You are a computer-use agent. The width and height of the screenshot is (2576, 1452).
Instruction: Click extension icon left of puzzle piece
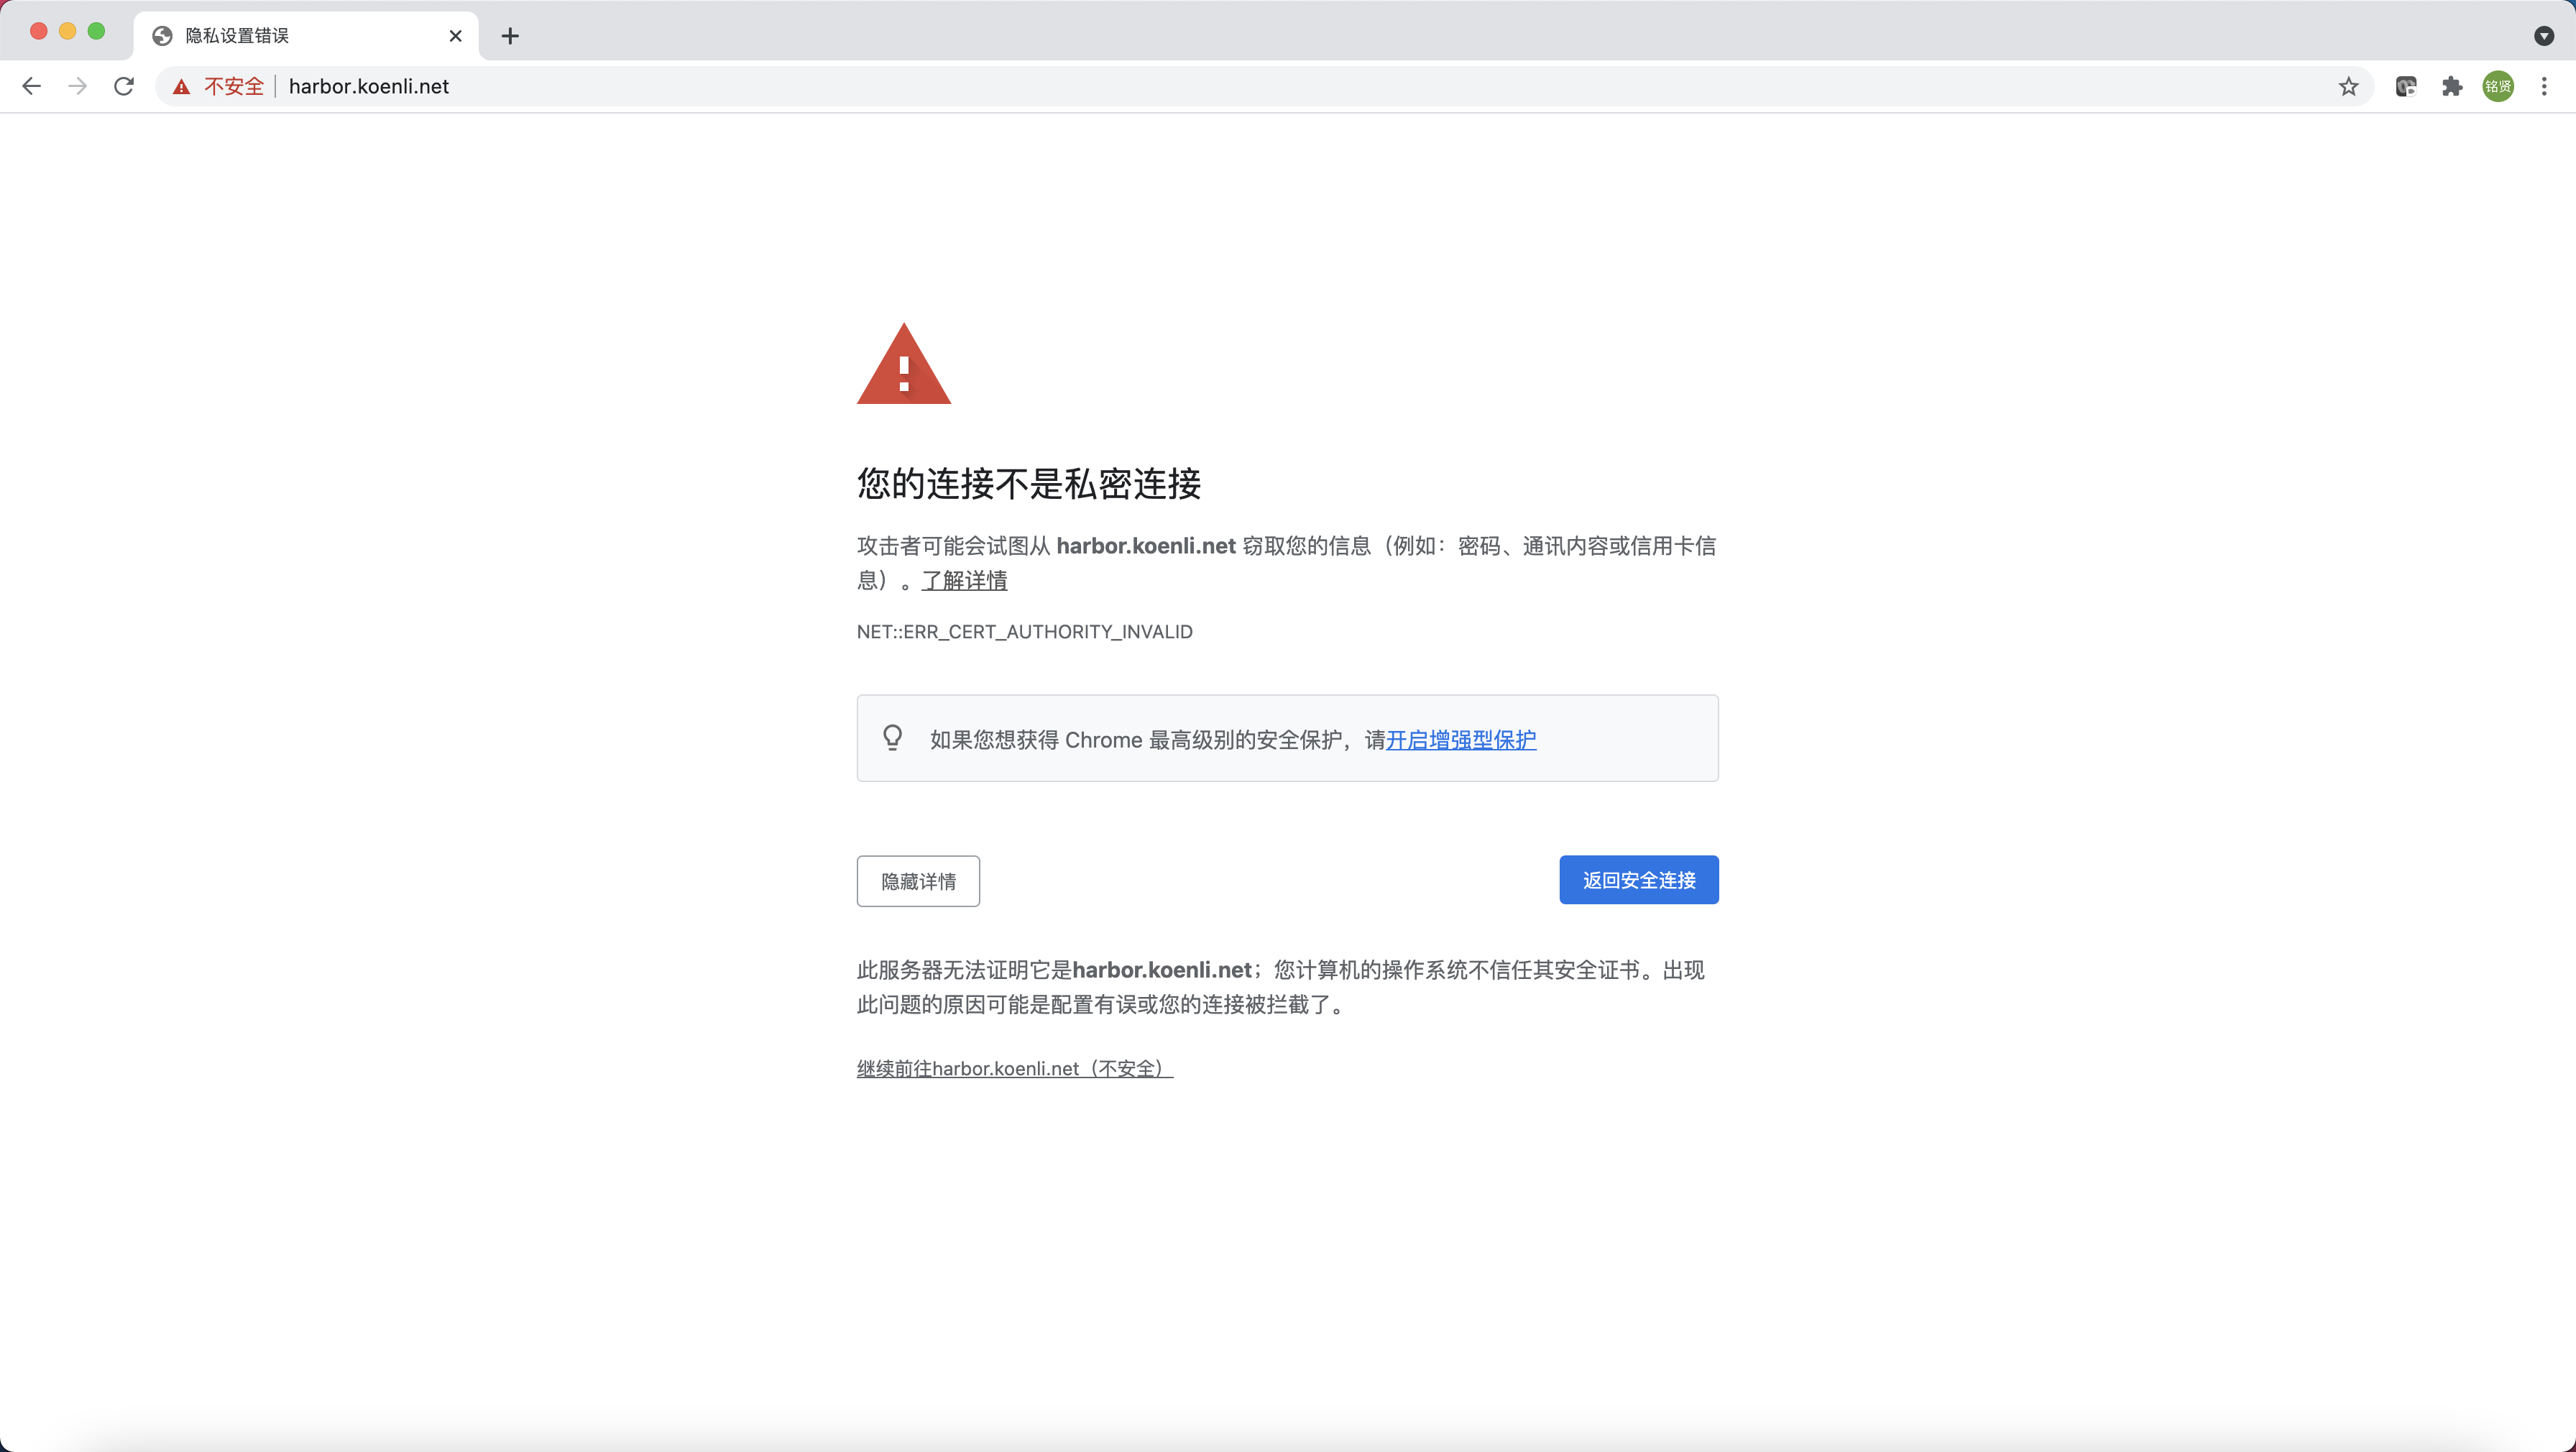[2406, 87]
